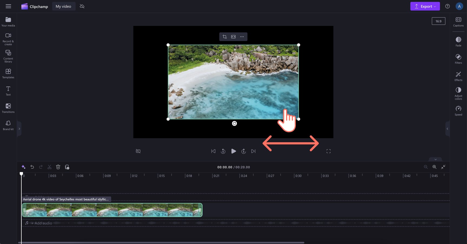Click the top-left resize handle of the video
The height and width of the screenshot is (244, 467).
pos(168,45)
